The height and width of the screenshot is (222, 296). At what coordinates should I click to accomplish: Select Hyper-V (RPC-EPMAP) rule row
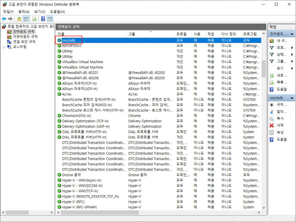tap(159, 207)
